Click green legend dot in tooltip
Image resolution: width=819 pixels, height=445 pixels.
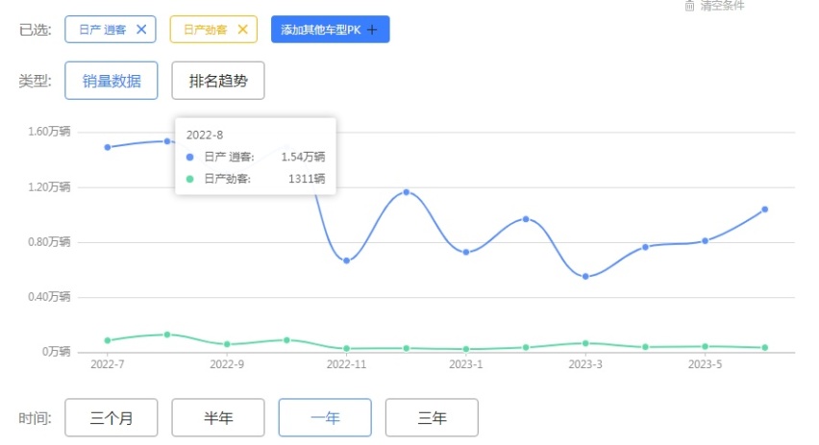click(x=190, y=179)
